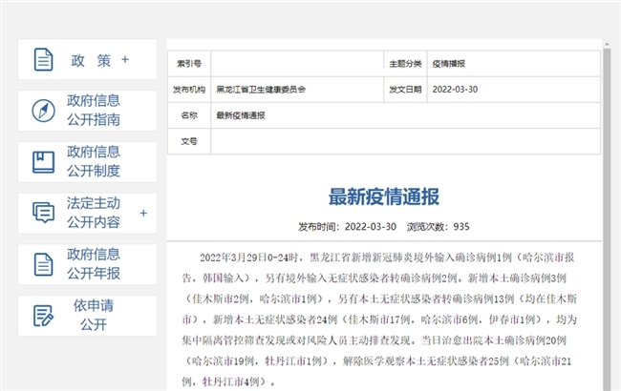Open 政府信息公开年报 menu text
Viewport: 621px width, 391px height.
(x=94, y=264)
